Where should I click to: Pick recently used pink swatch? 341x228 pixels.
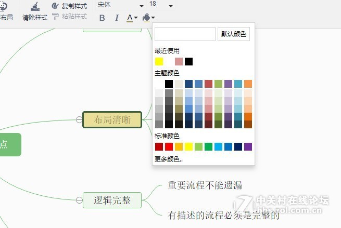179,61
